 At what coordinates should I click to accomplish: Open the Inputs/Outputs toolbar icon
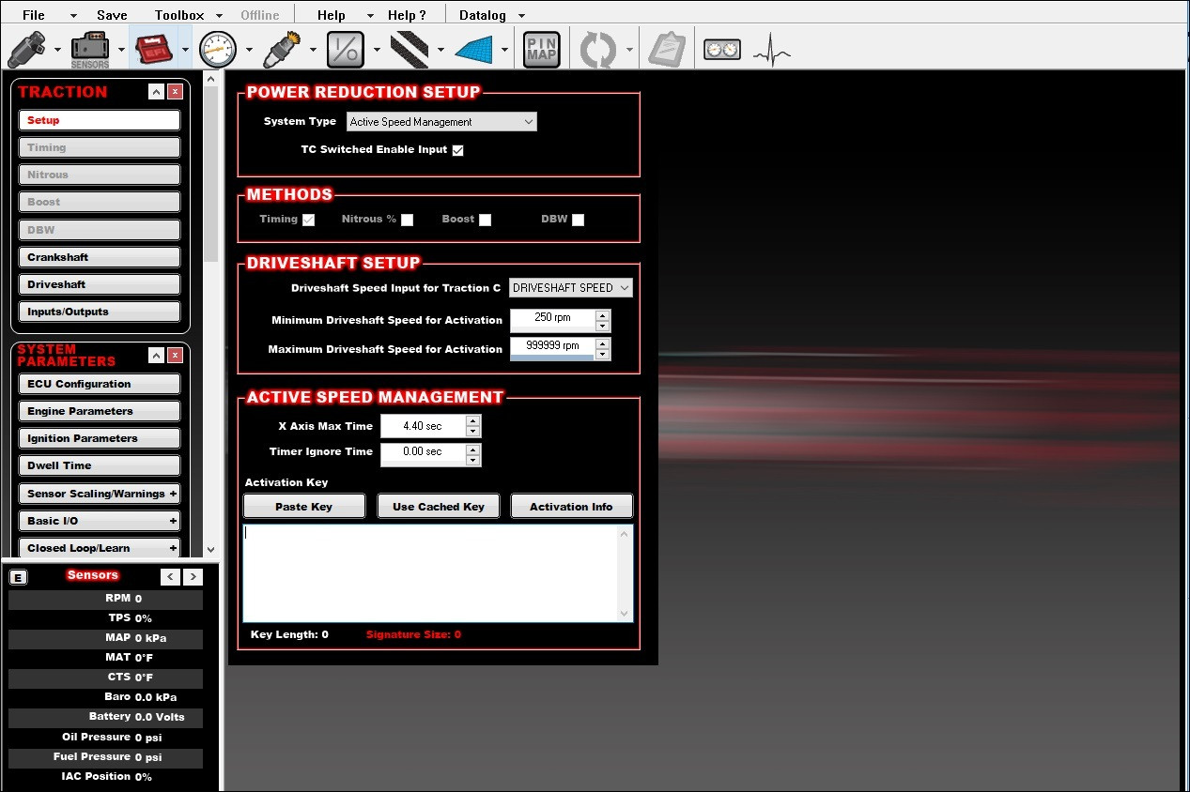pyautogui.click(x=346, y=47)
